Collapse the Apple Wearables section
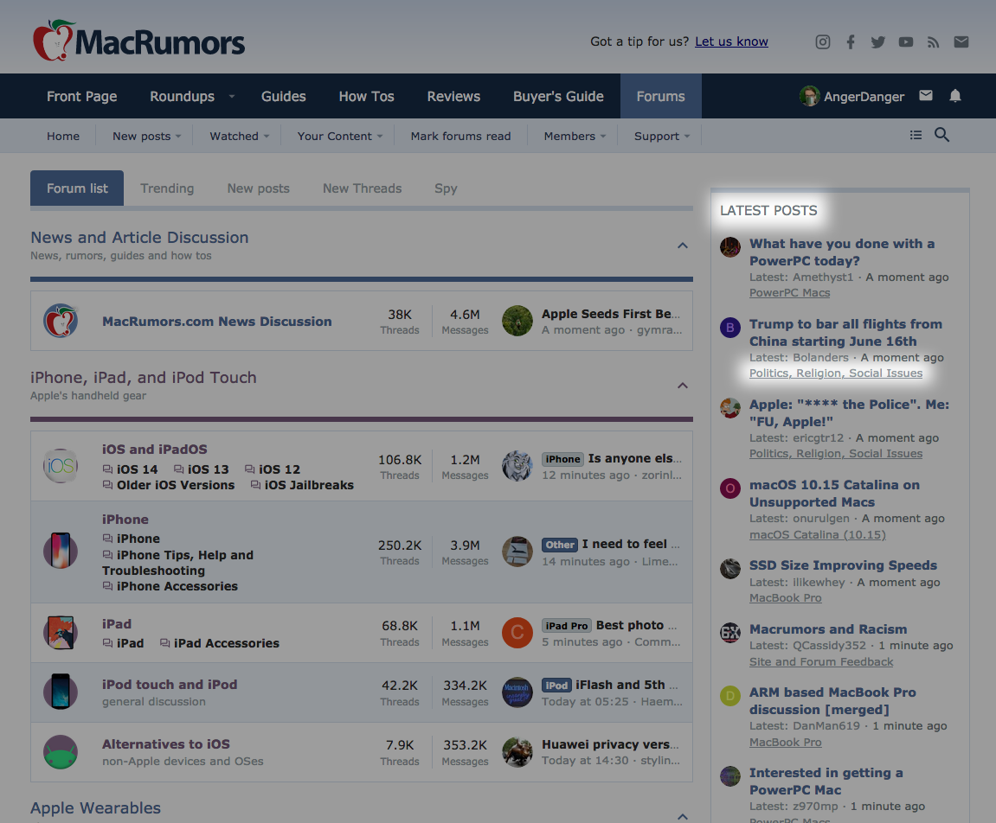The width and height of the screenshot is (996, 823). tap(682, 817)
